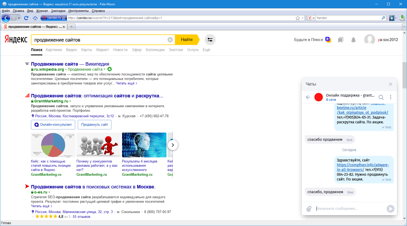Send the chat message with the arrow button
The height and width of the screenshot is (226, 407).
390,209
